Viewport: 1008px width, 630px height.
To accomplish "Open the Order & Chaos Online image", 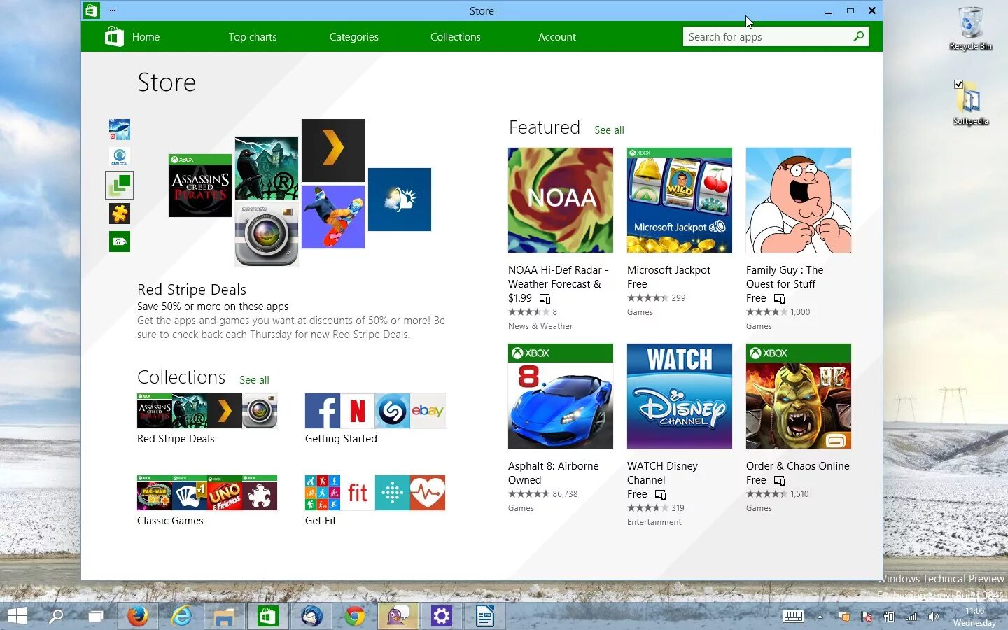I will coord(799,396).
